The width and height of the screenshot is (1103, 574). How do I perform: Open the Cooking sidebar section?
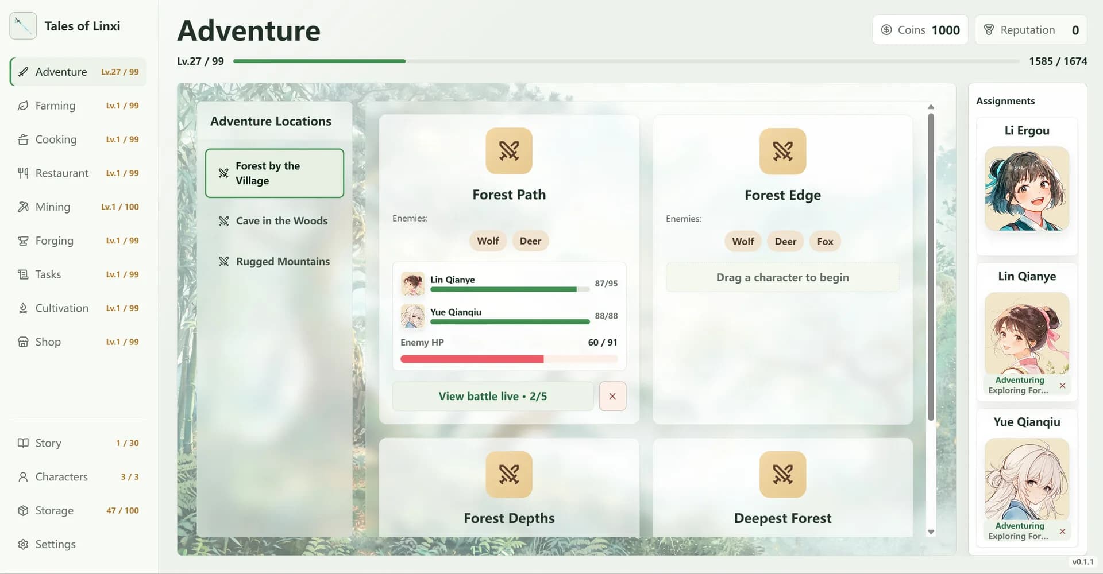point(78,139)
